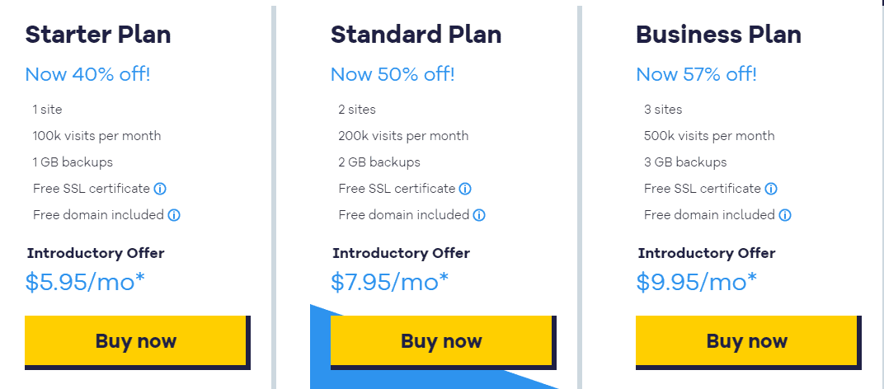
Task: Click the Business Plan heading
Action: click(719, 35)
